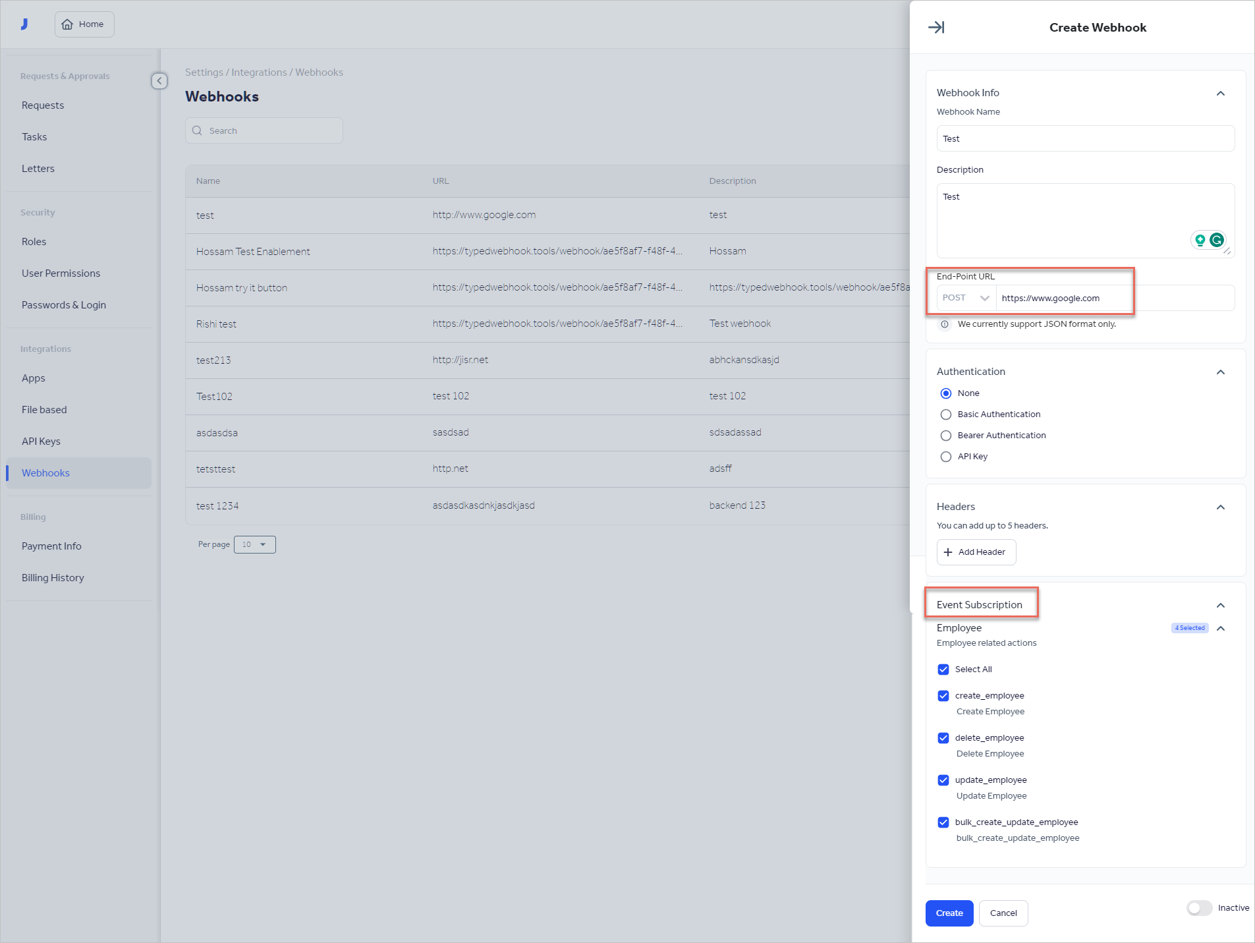Collapse the Event Subscription section
1255x943 pixels.
point(1221,605)
